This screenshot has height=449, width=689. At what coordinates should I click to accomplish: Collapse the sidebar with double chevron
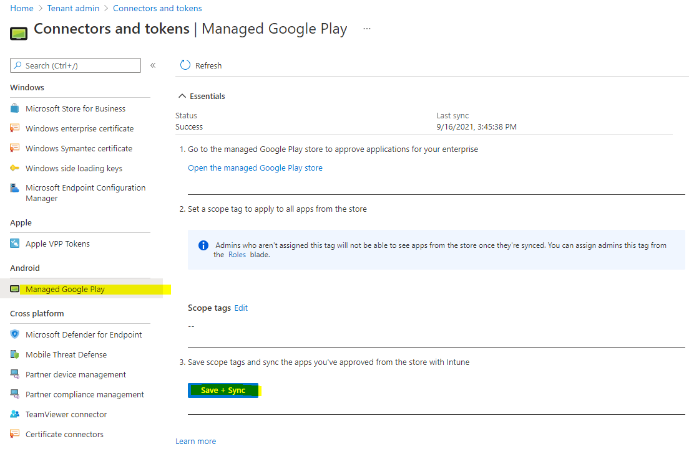pos(153,65)
